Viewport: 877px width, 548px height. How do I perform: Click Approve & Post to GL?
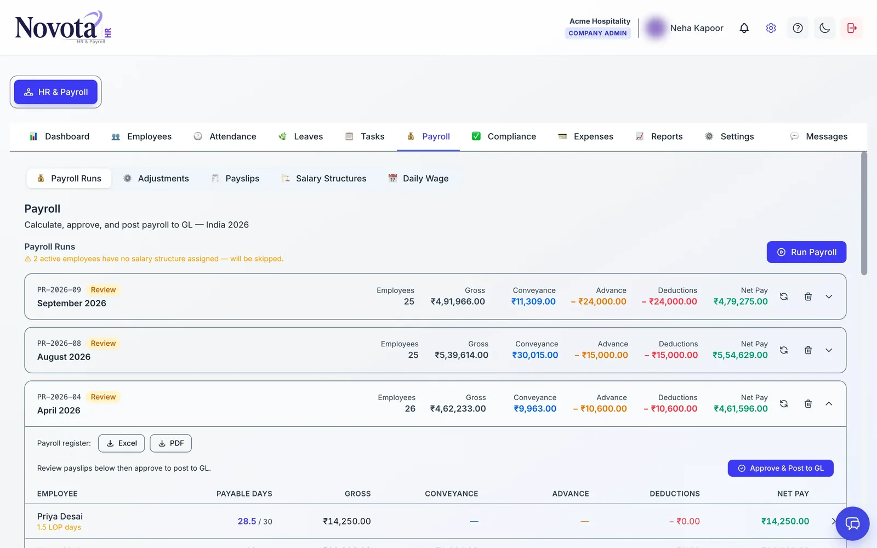pos(781,468)
